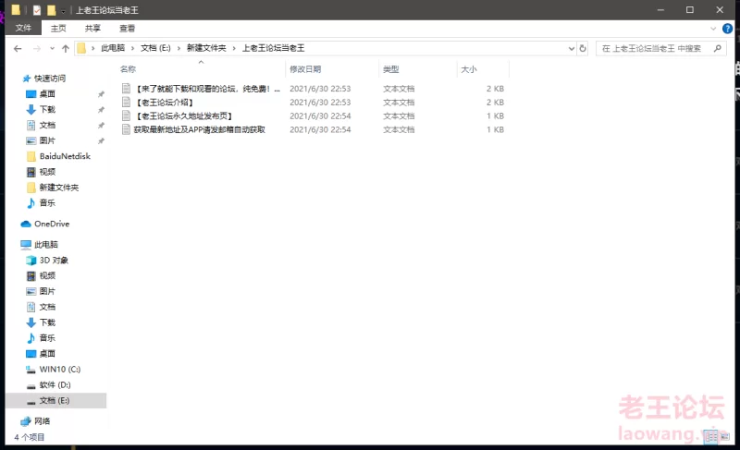
Task: Select the file 获取最新地址及APP请发邮箱自动获取
Action: (199, 129)
